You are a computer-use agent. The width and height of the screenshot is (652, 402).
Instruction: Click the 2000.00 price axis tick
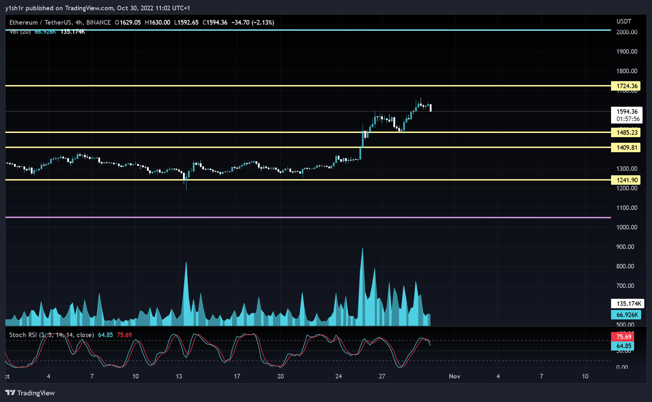pos(626,32)
